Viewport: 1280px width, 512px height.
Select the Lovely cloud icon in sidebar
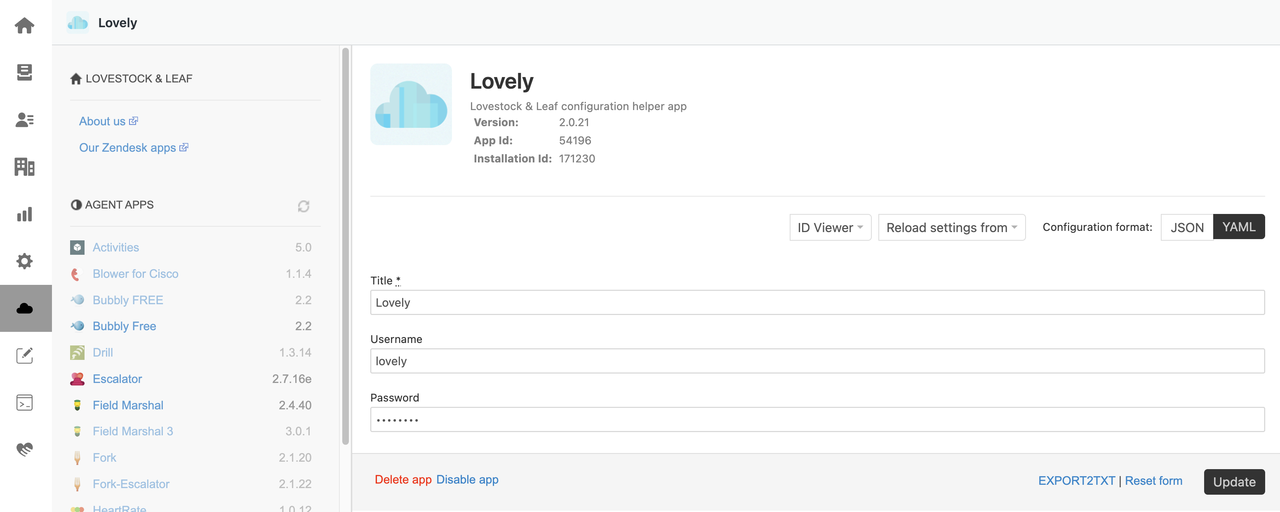click(24, 308)
